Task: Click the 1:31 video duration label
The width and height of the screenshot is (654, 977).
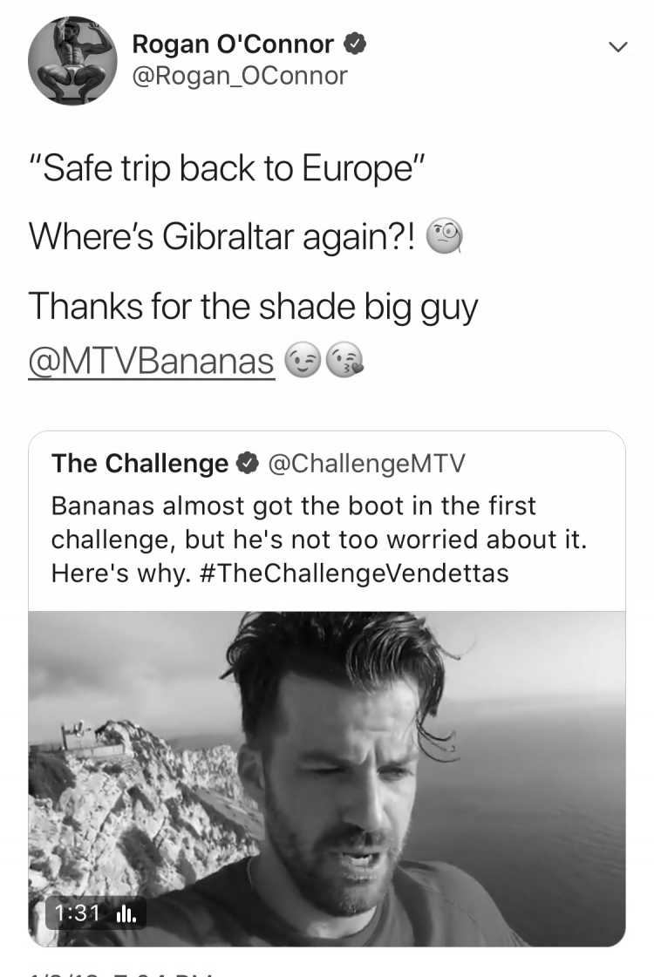Action: coord(78,913)
